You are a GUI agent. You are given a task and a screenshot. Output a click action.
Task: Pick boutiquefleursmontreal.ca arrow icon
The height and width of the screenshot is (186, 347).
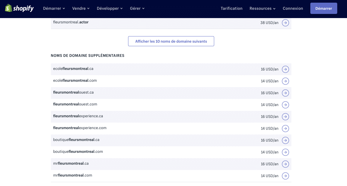(285, 140)
